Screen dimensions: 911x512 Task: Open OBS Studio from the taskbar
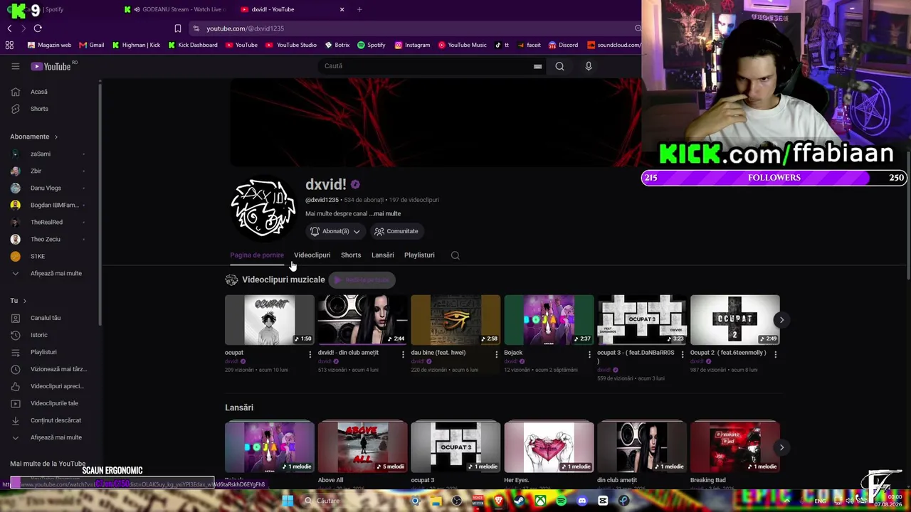(457, 501)
